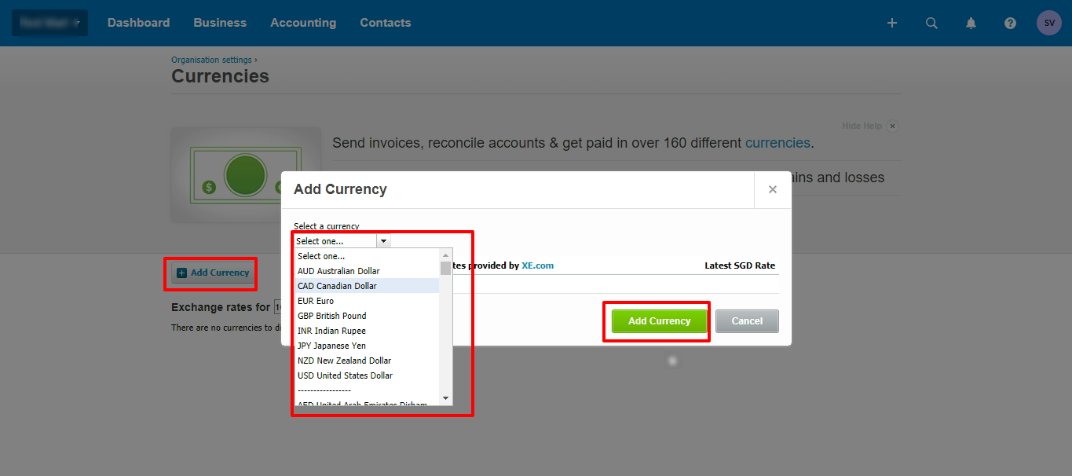Select JPY Japanese Yen
Screen dimensions: 1072x476
pyautogui.click(x=367, y=346)
